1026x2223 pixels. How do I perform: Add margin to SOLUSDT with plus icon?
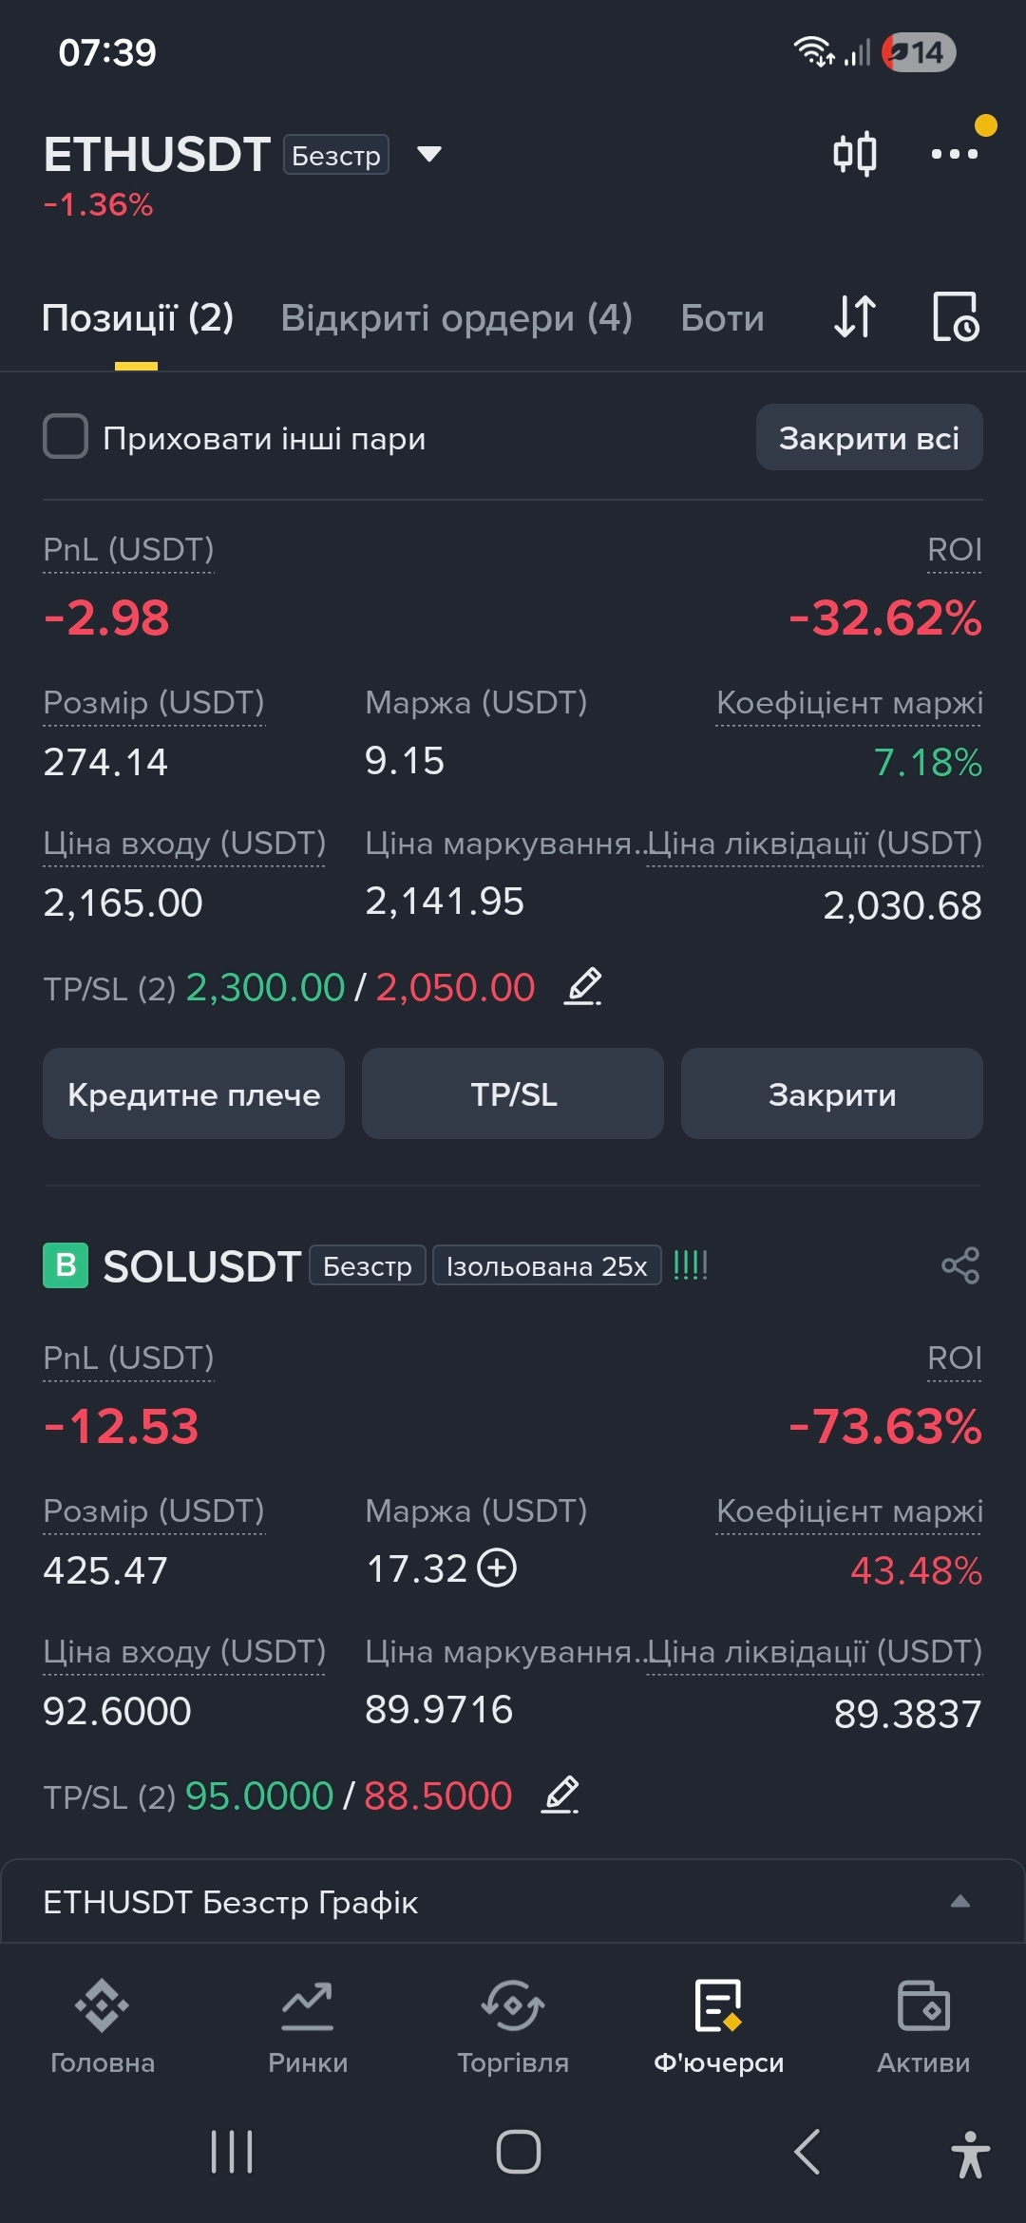click(497, 1568)
